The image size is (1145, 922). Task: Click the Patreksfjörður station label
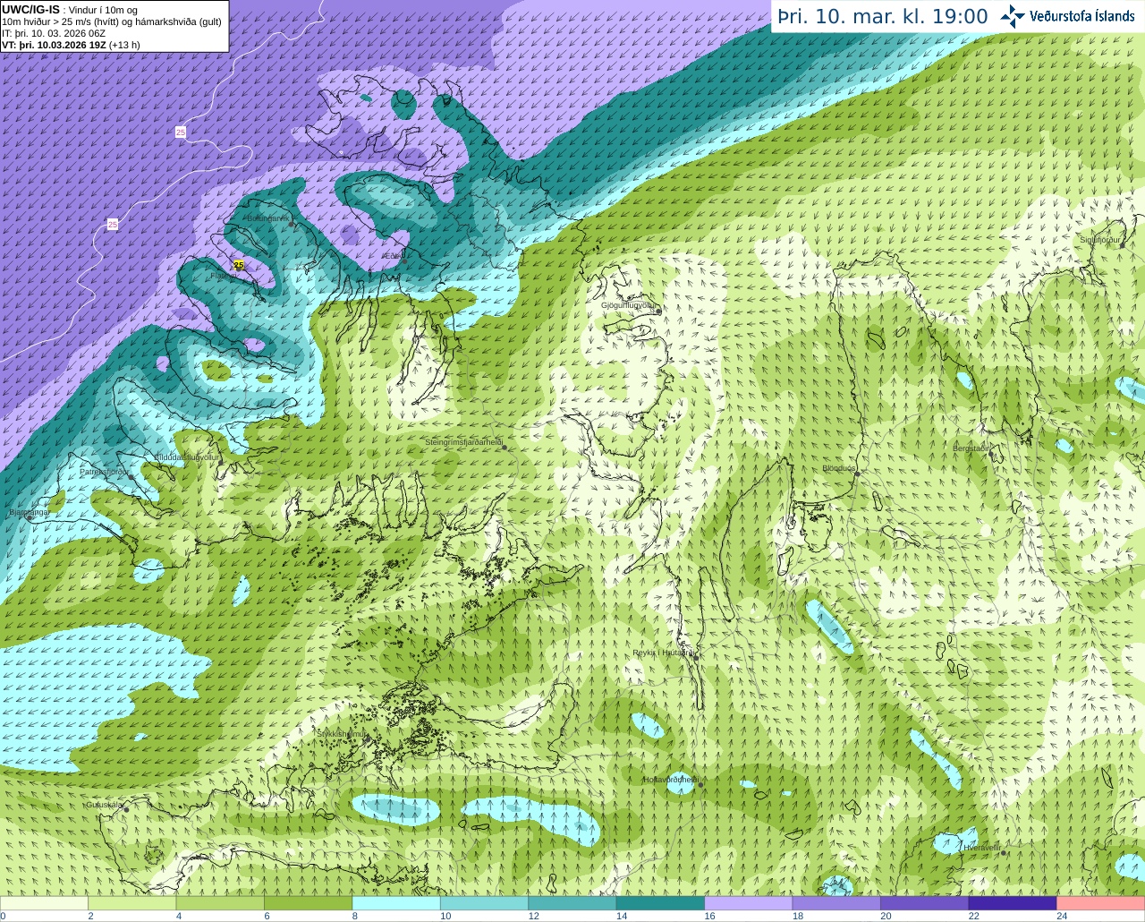pos(104,471)
